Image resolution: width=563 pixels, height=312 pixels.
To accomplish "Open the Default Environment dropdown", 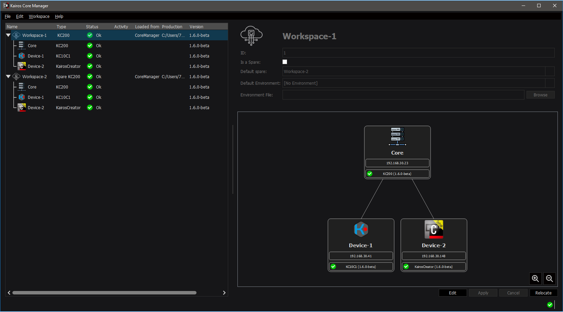I will click(550, 83).
